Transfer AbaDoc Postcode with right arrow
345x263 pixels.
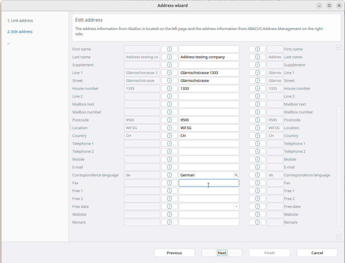[x=169, y=120]
